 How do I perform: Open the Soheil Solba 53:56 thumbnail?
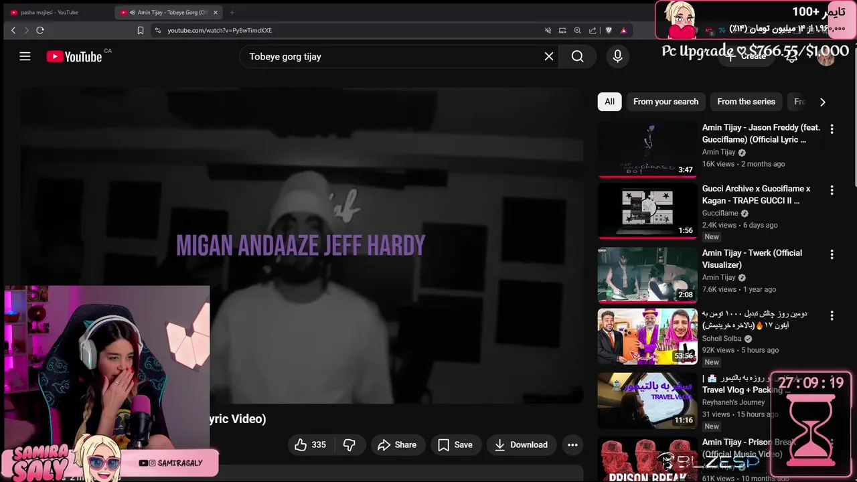click(647, 336)
